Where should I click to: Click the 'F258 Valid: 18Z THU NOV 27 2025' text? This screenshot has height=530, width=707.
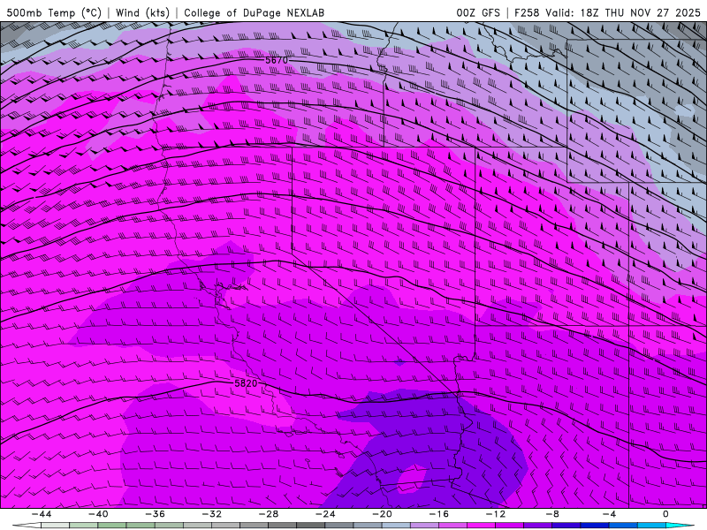coord(607,12)
